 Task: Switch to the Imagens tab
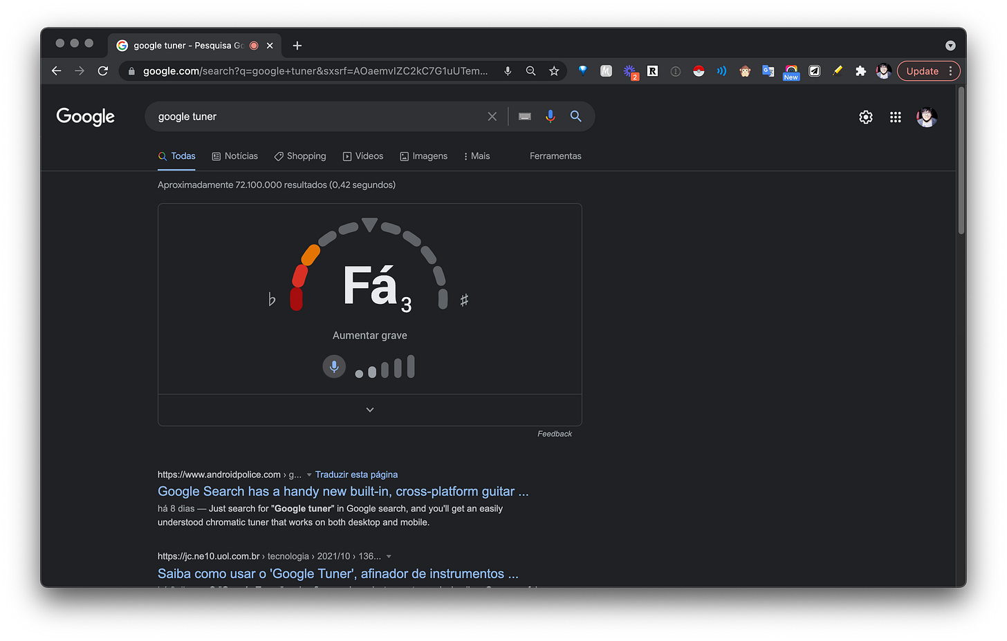pyautogui.click(x=424, y=156)
